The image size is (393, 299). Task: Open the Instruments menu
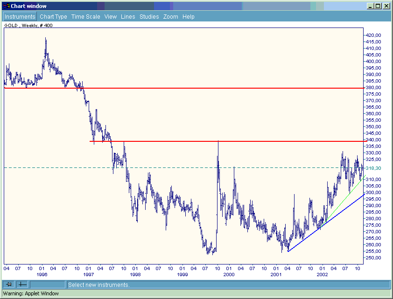click(20, 16)
